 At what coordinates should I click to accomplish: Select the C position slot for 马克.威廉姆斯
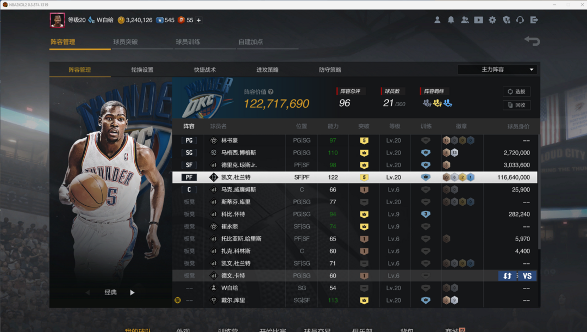[189, 189]
